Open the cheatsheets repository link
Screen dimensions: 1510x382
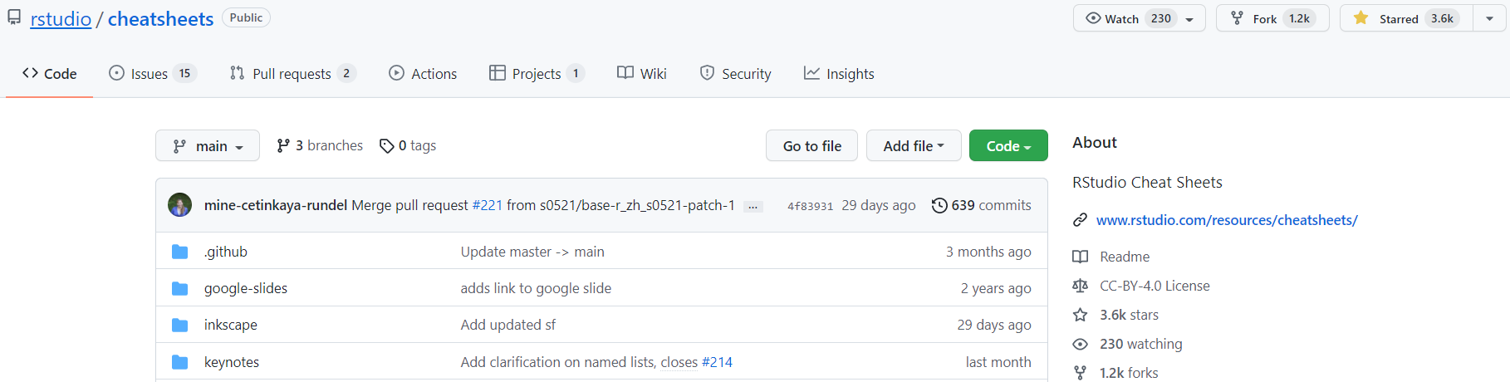click(x=160, y=19)
